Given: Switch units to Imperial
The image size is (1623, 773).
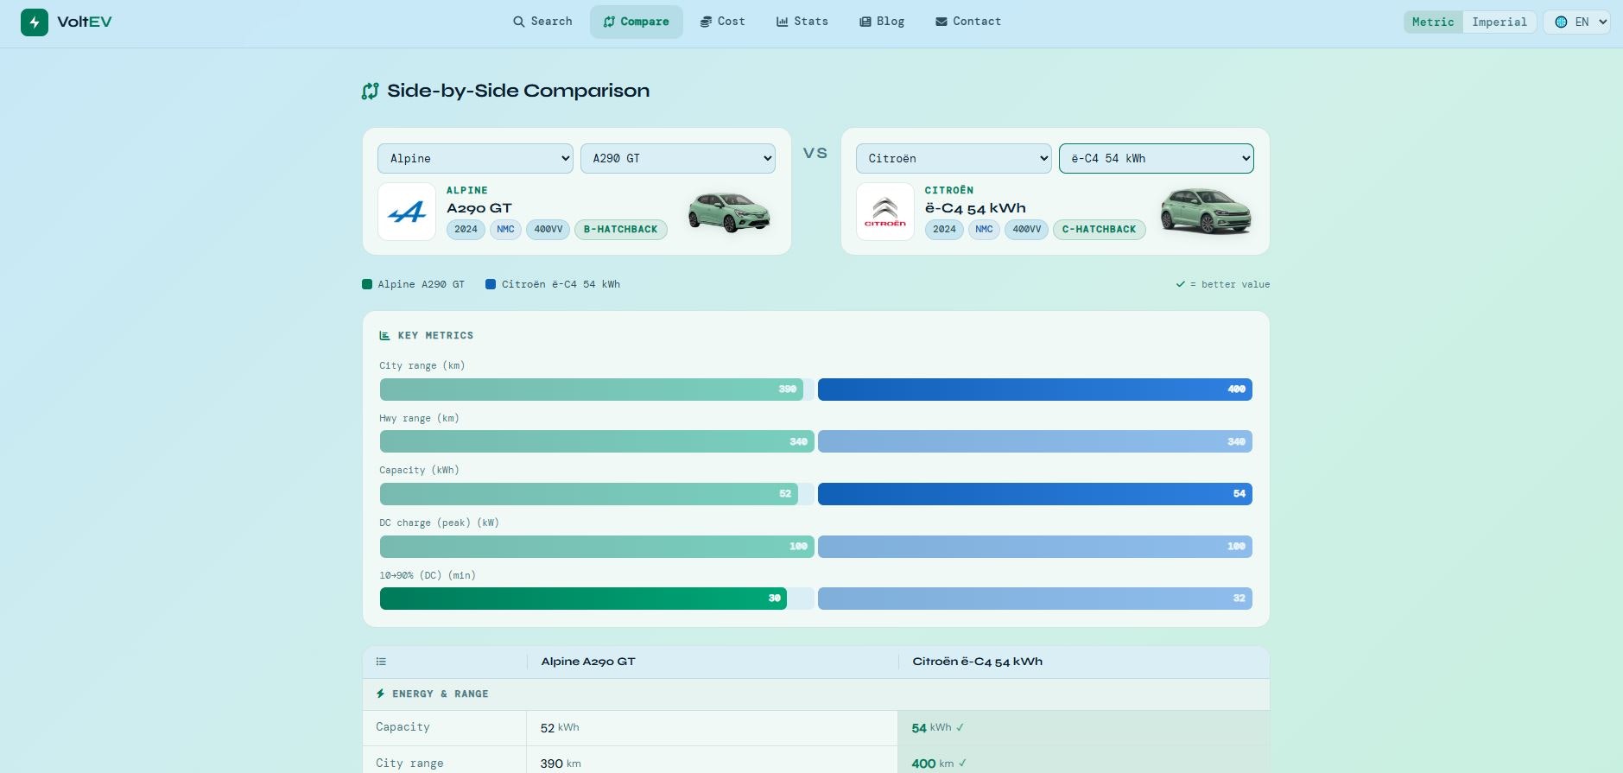Looking at the screenshot, I should [1499, 22].
